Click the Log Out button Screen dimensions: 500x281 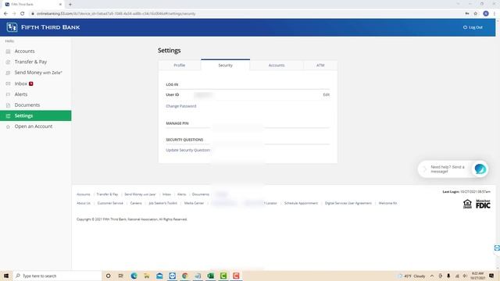click(x=473, y=27)
